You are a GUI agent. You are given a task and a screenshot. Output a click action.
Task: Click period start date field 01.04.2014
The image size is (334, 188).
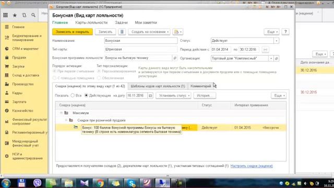coord(221,50)
